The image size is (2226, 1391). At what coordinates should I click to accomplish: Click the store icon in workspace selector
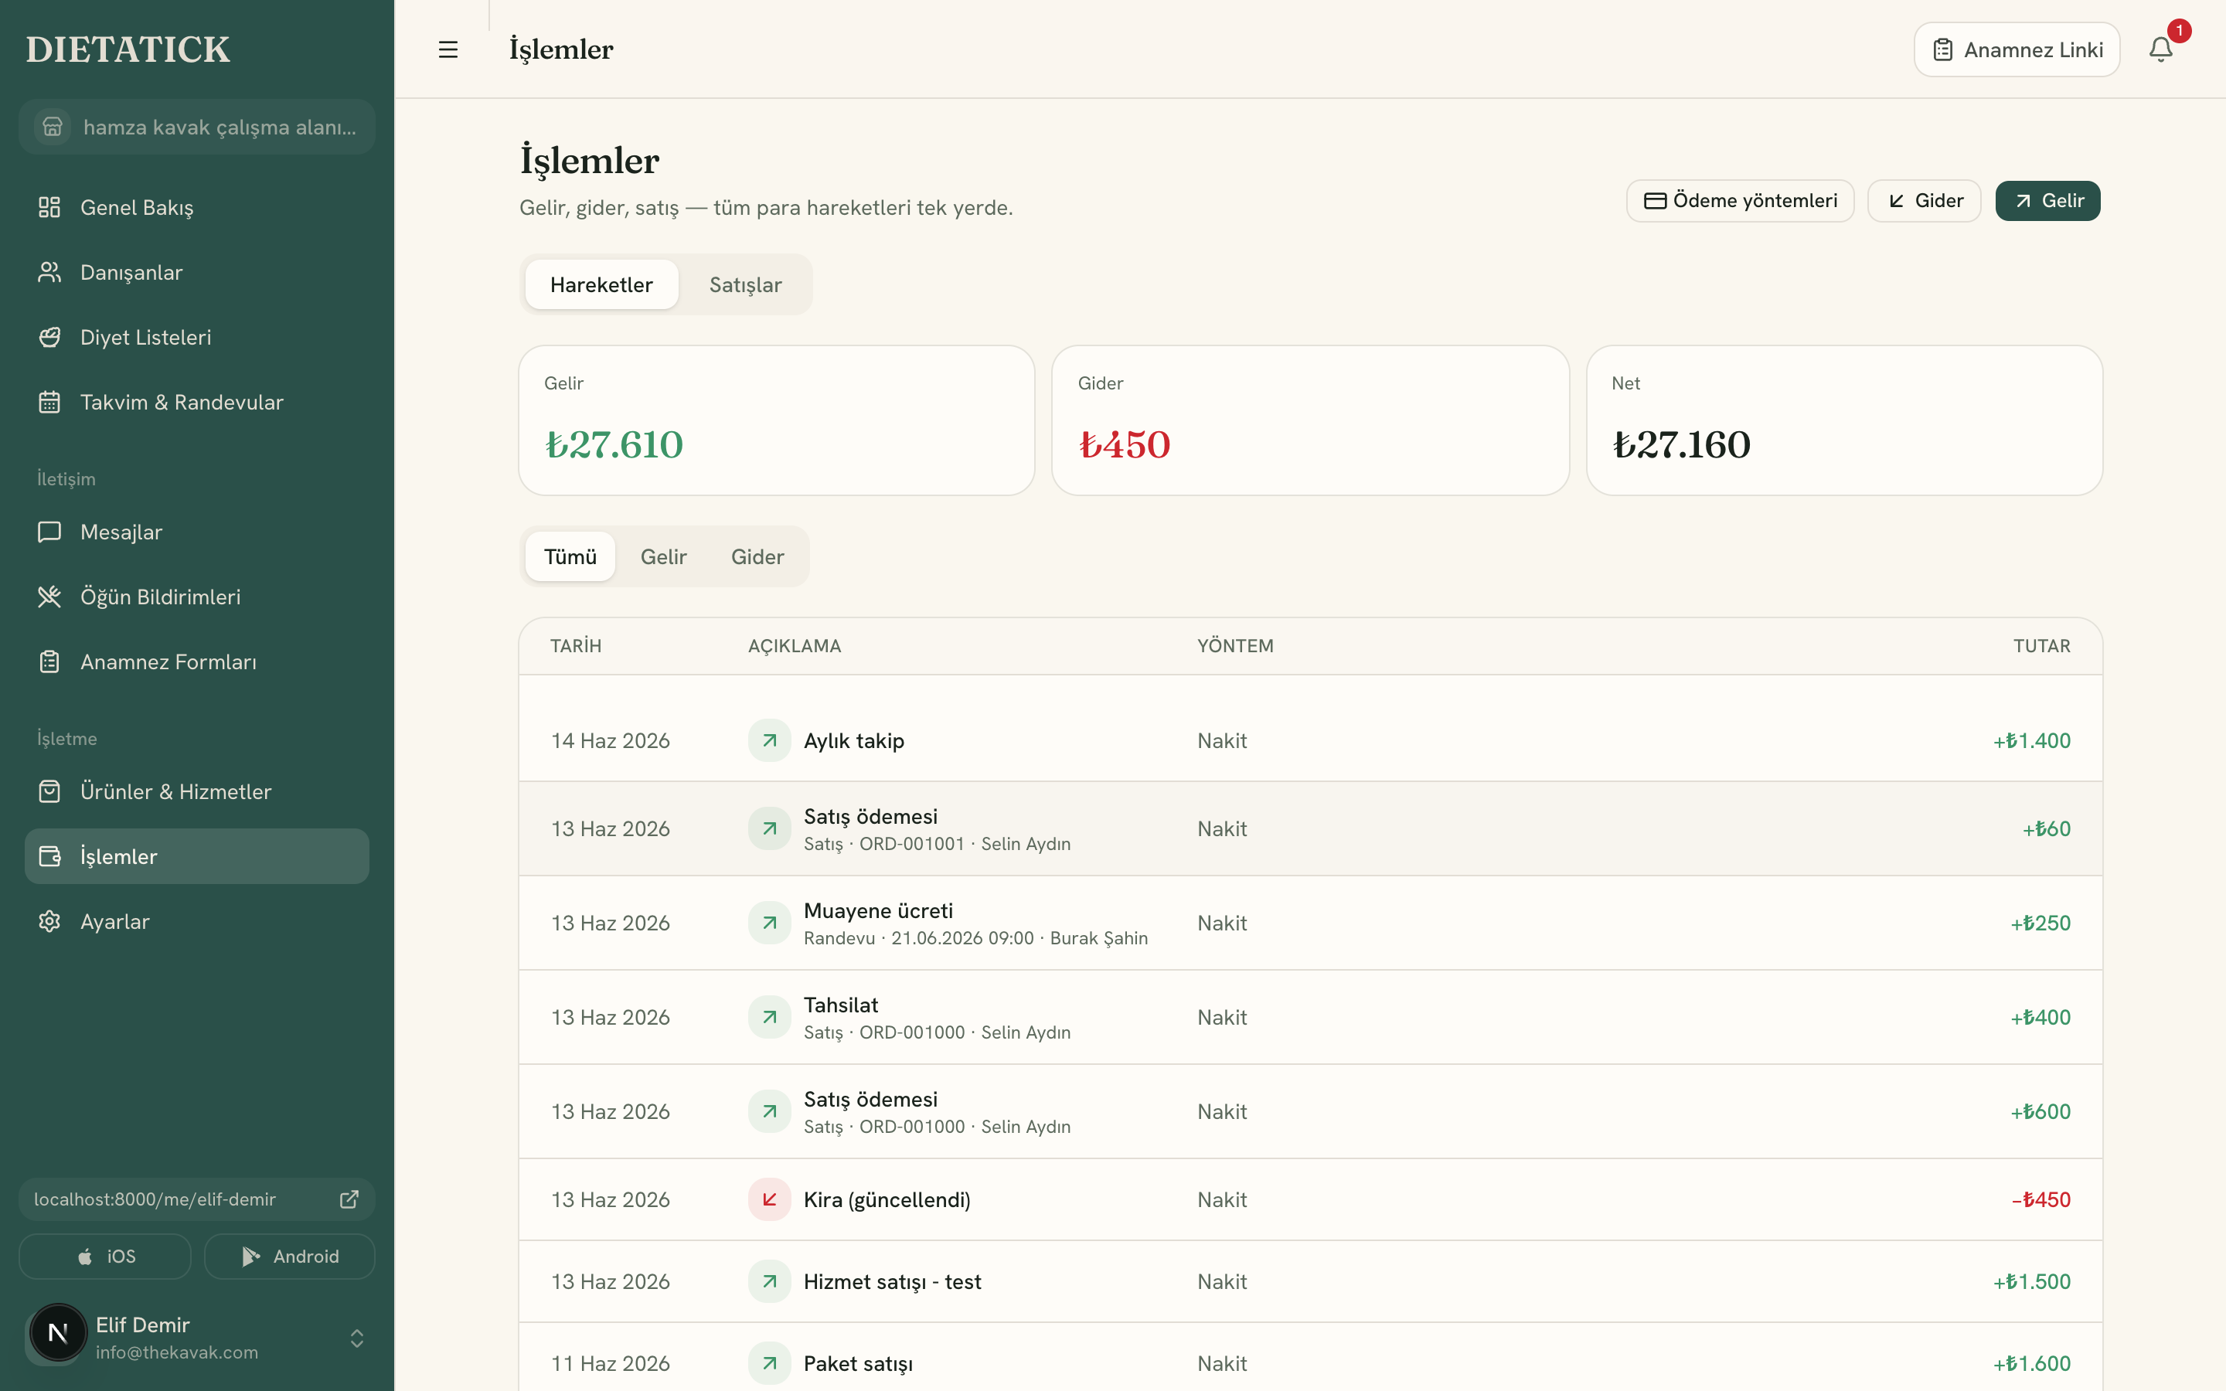pos(53,127)
